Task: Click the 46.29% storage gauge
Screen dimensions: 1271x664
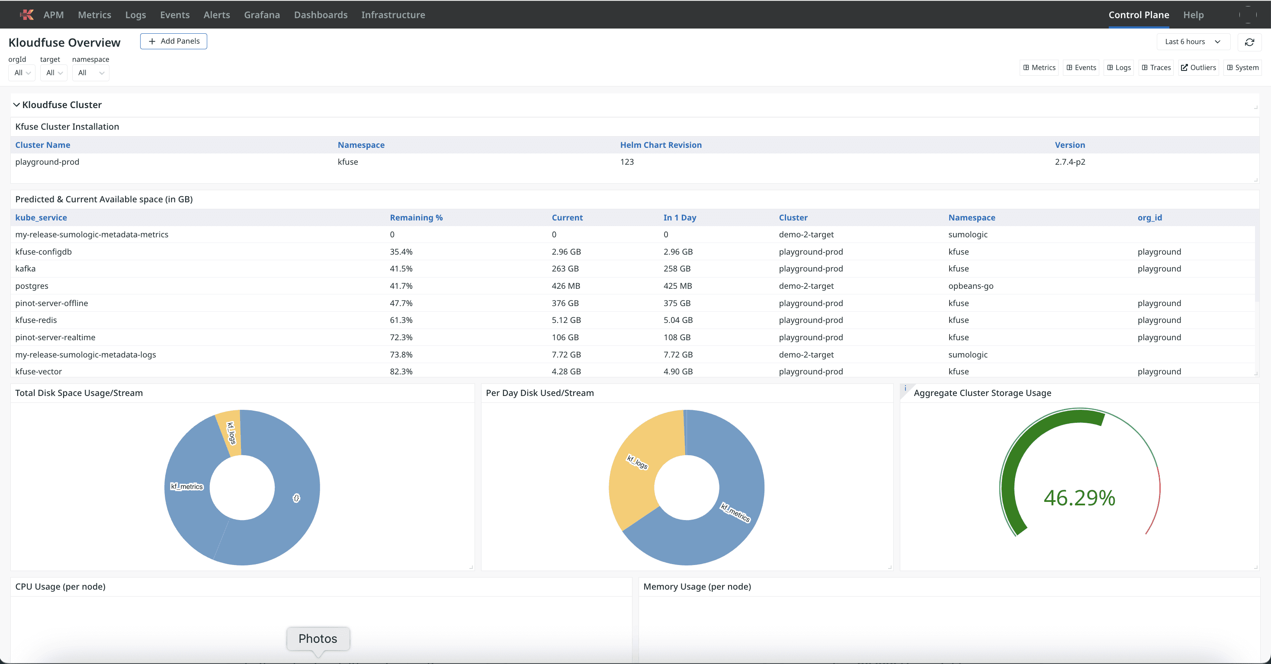Action: [1079, 498]
